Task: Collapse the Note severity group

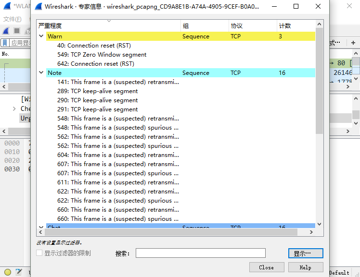Action: click(x=41, y=72)
